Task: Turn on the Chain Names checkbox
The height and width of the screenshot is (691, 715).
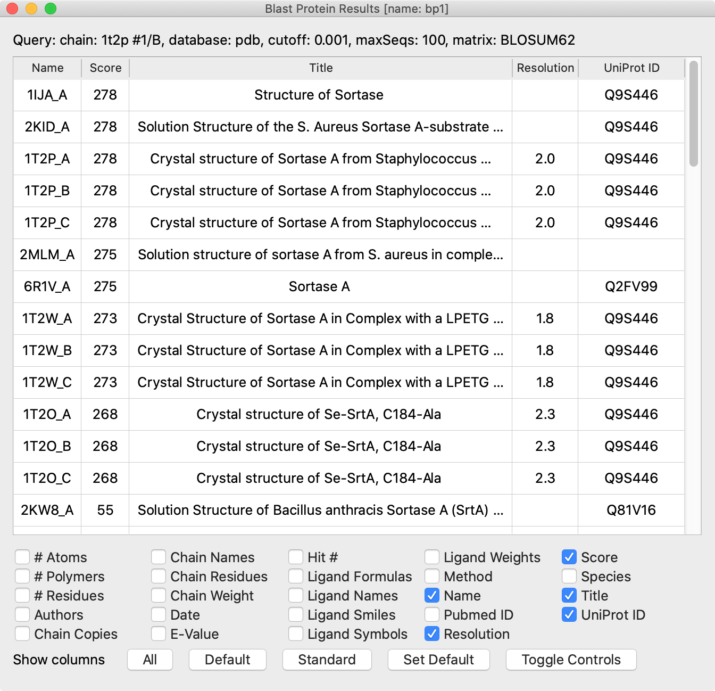Action: click(159, 557)
